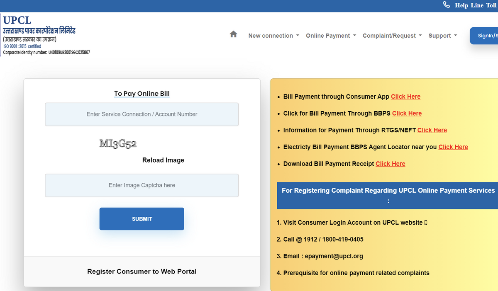498x291 pixels.
Task: Click the Service Connection Account Number field
Action: pyautogui.click(x=142, y=114)
